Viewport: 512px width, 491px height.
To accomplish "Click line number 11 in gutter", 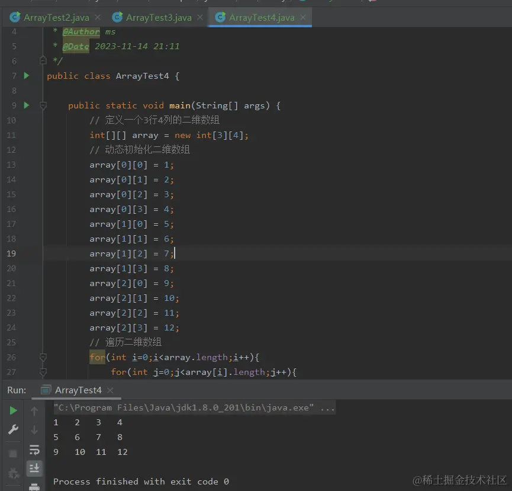I will (11, 135).
